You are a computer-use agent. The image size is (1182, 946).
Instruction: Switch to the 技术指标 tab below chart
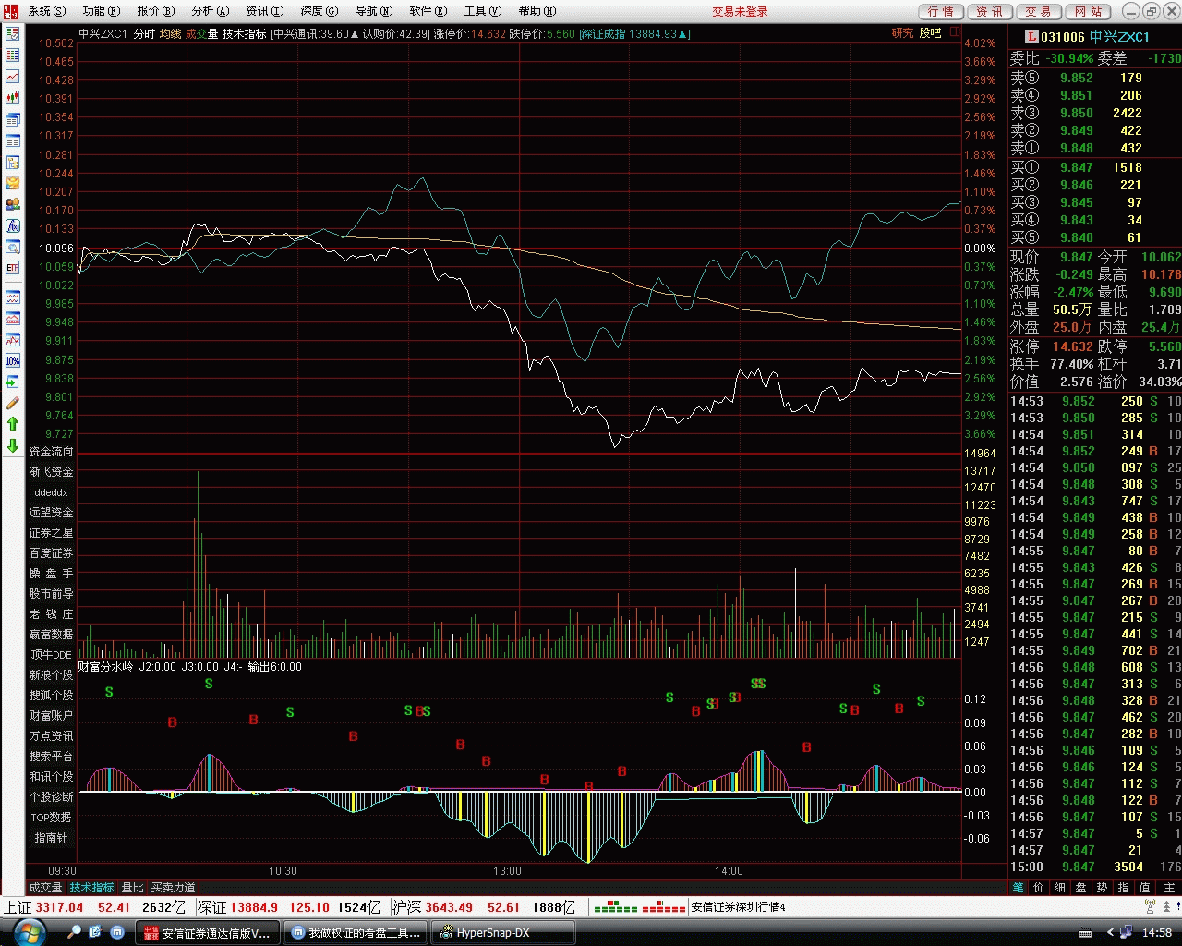(92, 888)
